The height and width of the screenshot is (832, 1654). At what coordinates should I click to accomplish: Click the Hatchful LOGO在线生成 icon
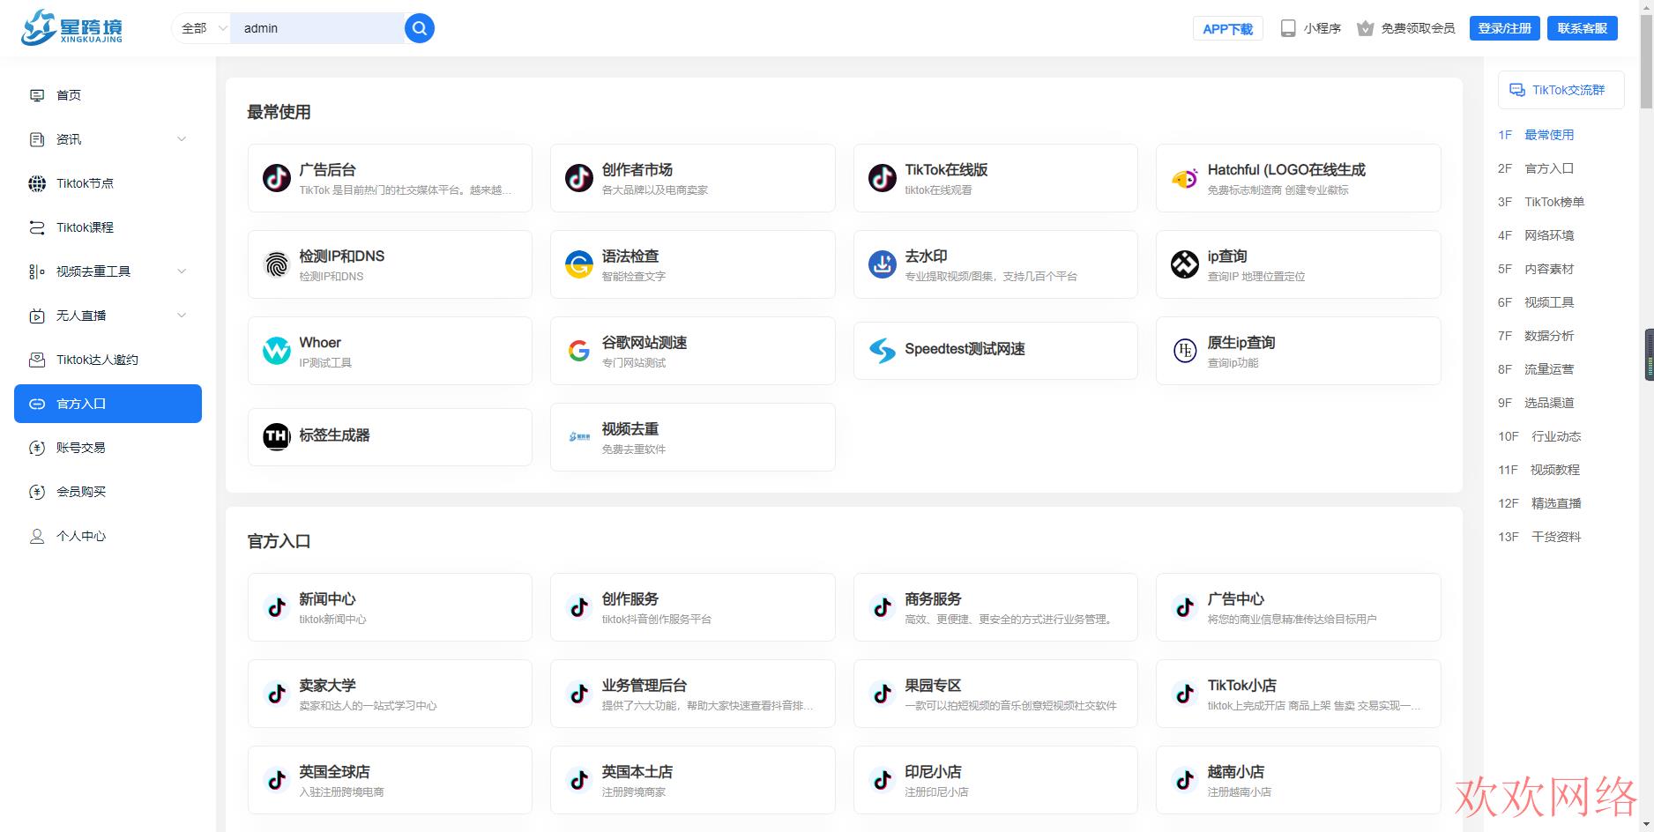pos(1185,178)
